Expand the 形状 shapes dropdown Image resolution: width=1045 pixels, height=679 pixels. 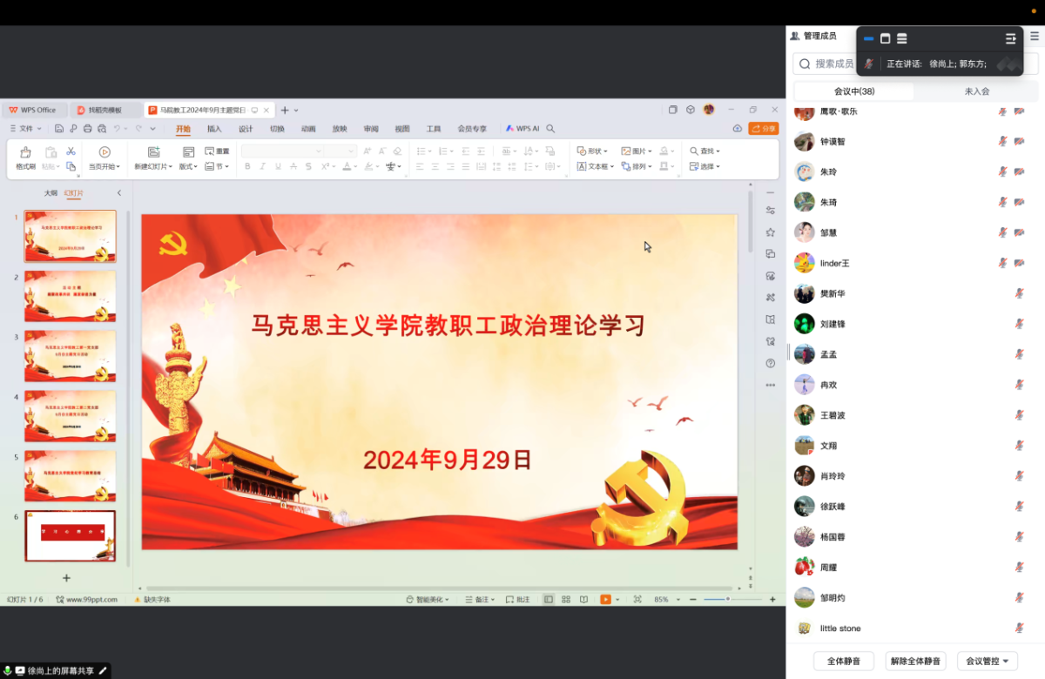coord(593,151)
